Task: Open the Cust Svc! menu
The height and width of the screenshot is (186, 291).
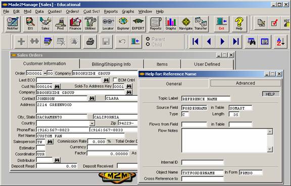Action: [x=91, y=12]
